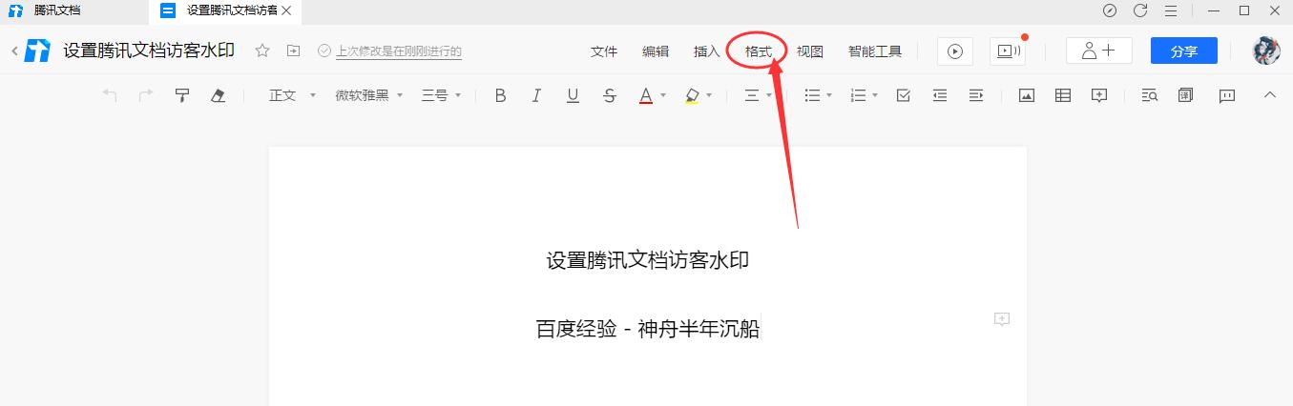
Task: Open the user avatar profile
Action: (x=1266, y=51)
